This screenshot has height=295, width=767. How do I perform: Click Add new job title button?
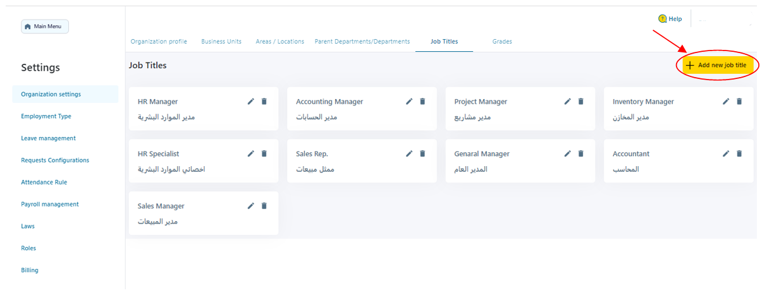pos(716,65)
